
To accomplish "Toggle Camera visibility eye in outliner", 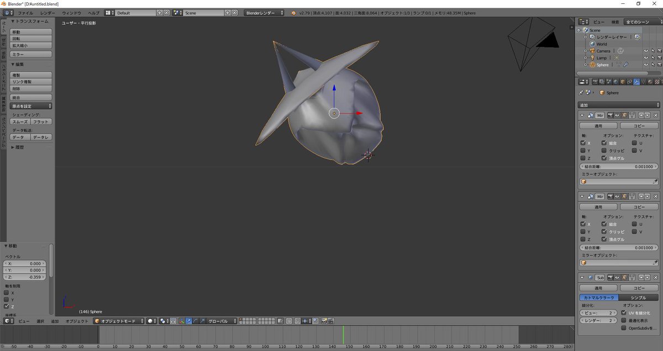I will click(645, 51).
